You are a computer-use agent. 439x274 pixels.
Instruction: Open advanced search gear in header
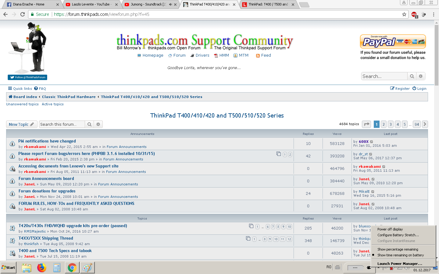click(421, 76)
